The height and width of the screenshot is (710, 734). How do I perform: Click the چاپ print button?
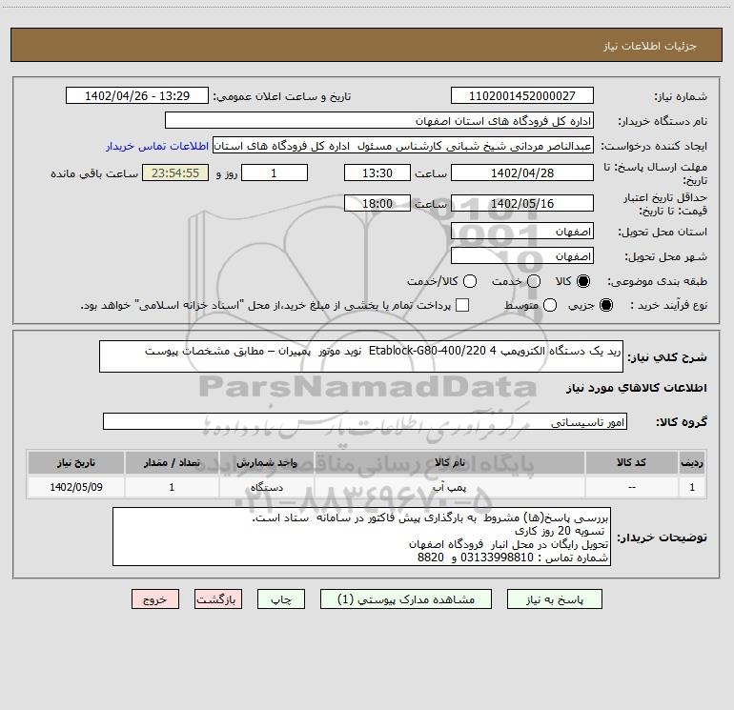click(281, 599)
